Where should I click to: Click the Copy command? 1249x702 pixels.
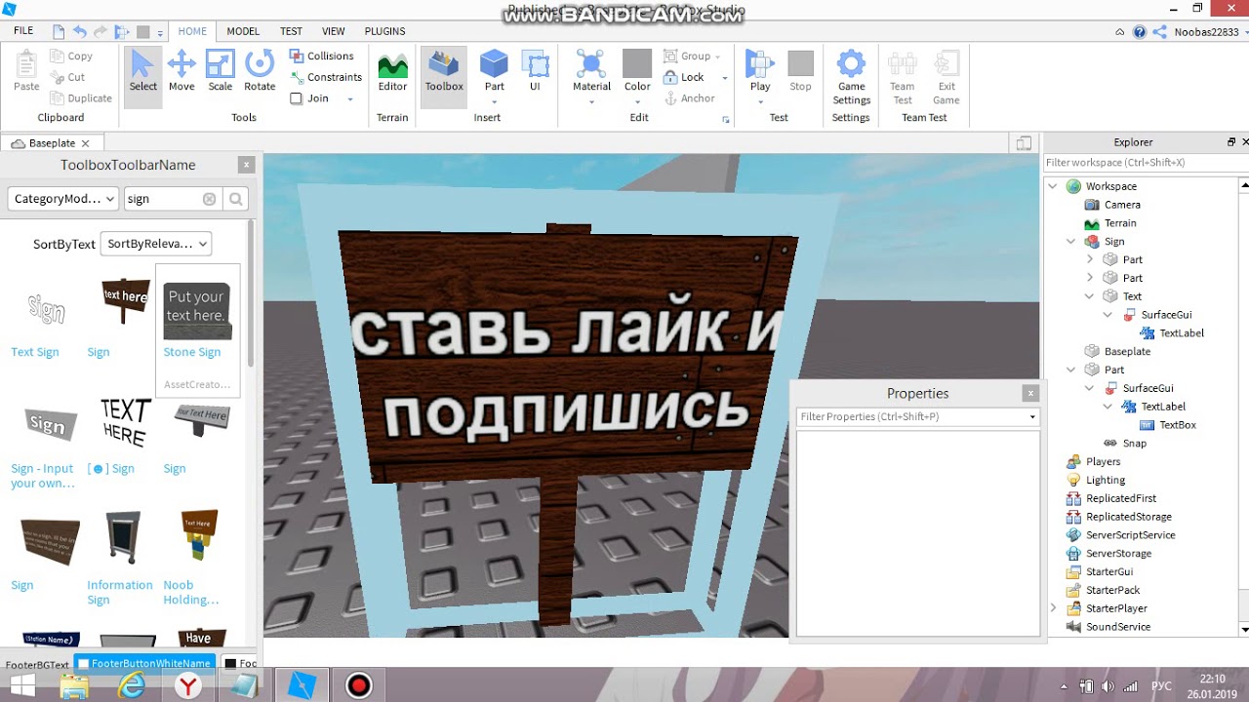[71, 57]
